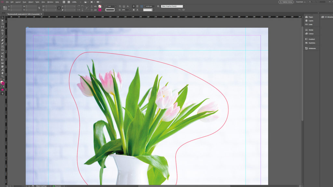This screenshot has width=333, height=187.
Task: Open the Stroke panel
Action: [x=311, y=30]
